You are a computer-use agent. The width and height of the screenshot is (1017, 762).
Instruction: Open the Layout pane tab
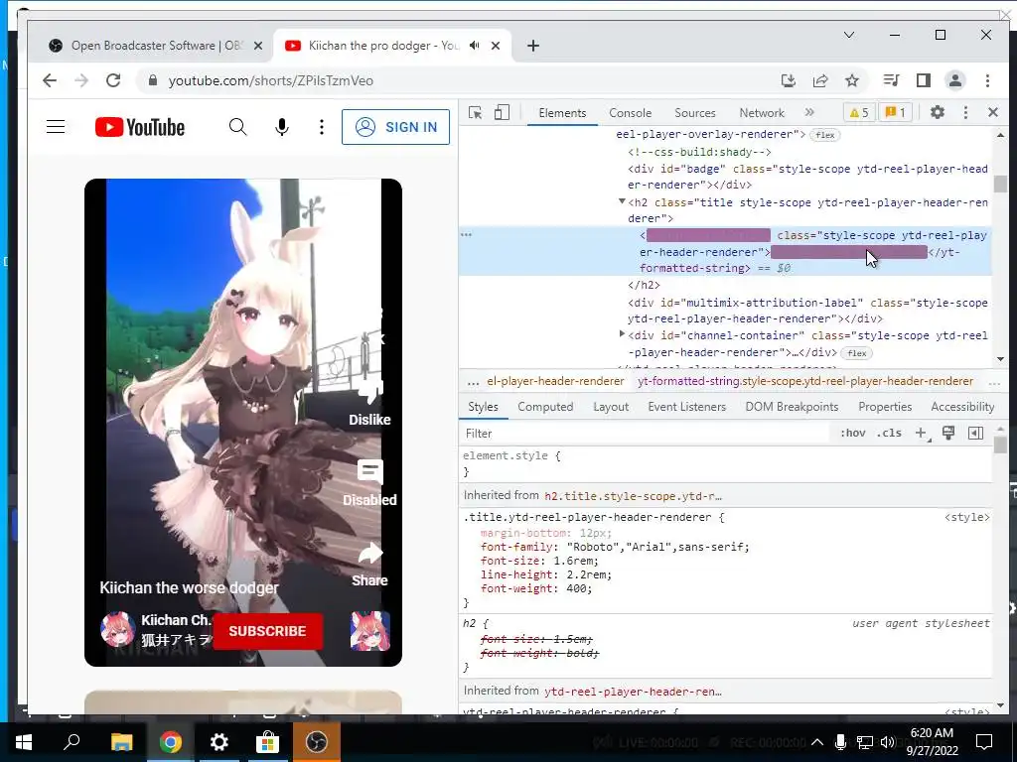point(611,406)
